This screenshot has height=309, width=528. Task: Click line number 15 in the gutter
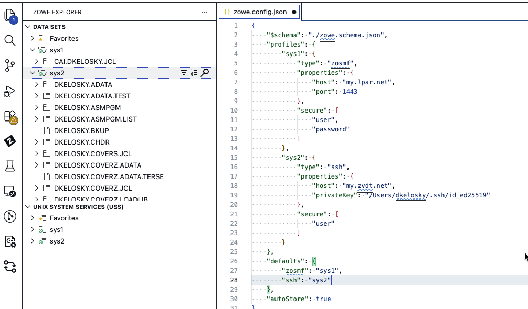pos(234,158)
